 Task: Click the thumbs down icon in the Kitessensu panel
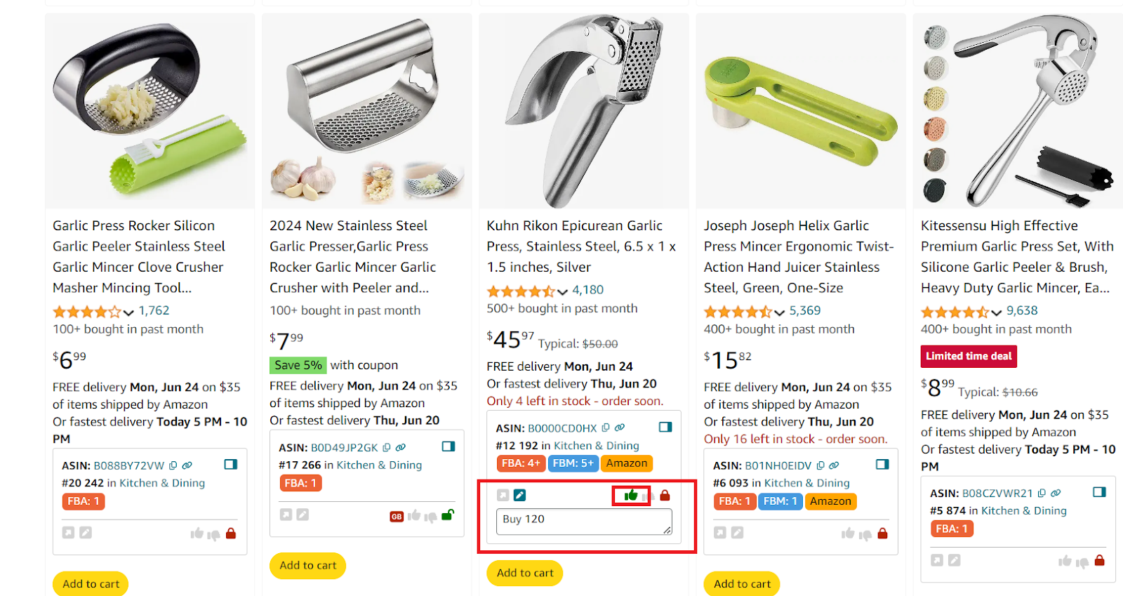click(1082, 562)
